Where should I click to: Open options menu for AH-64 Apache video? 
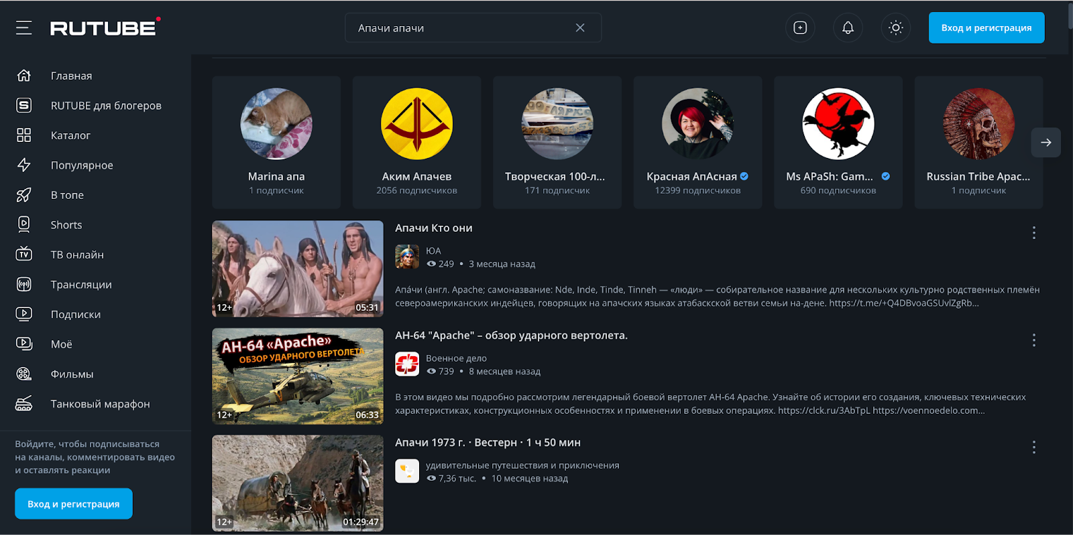click(x=1033, y=340)
